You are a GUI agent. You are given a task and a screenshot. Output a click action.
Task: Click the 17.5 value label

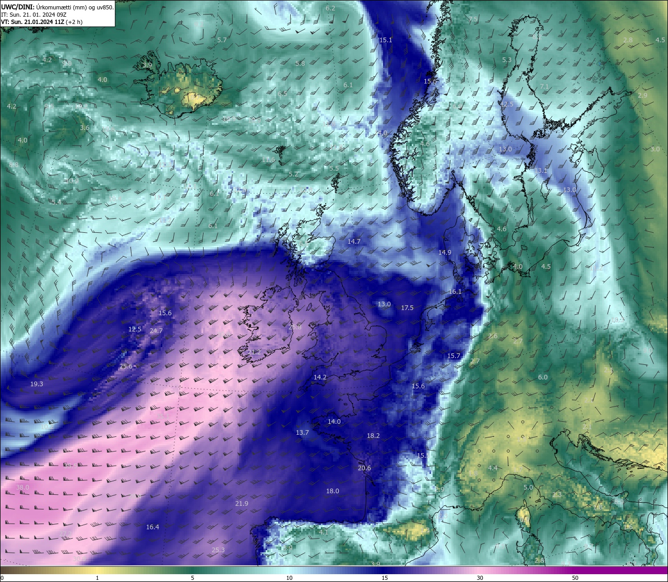(x=407, y=308)
